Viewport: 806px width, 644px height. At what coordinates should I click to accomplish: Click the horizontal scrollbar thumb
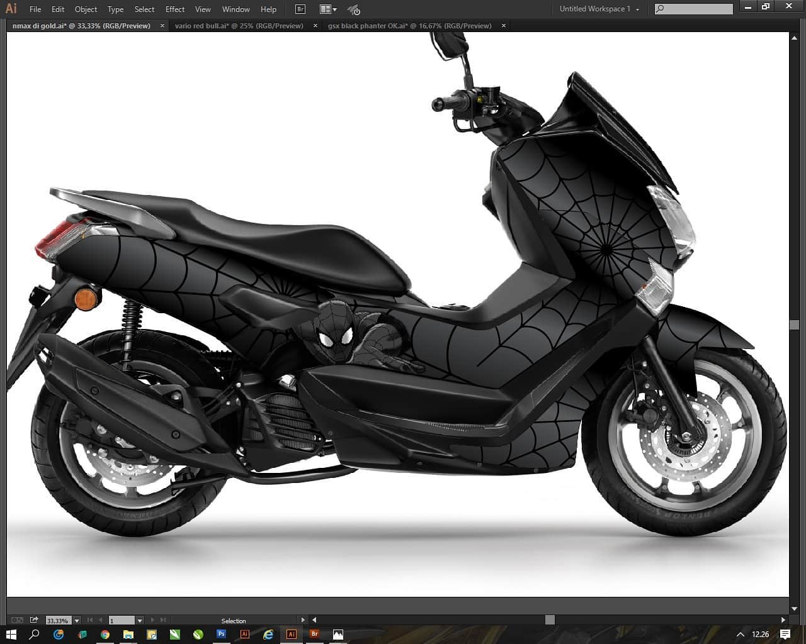(x=550, y=620)
